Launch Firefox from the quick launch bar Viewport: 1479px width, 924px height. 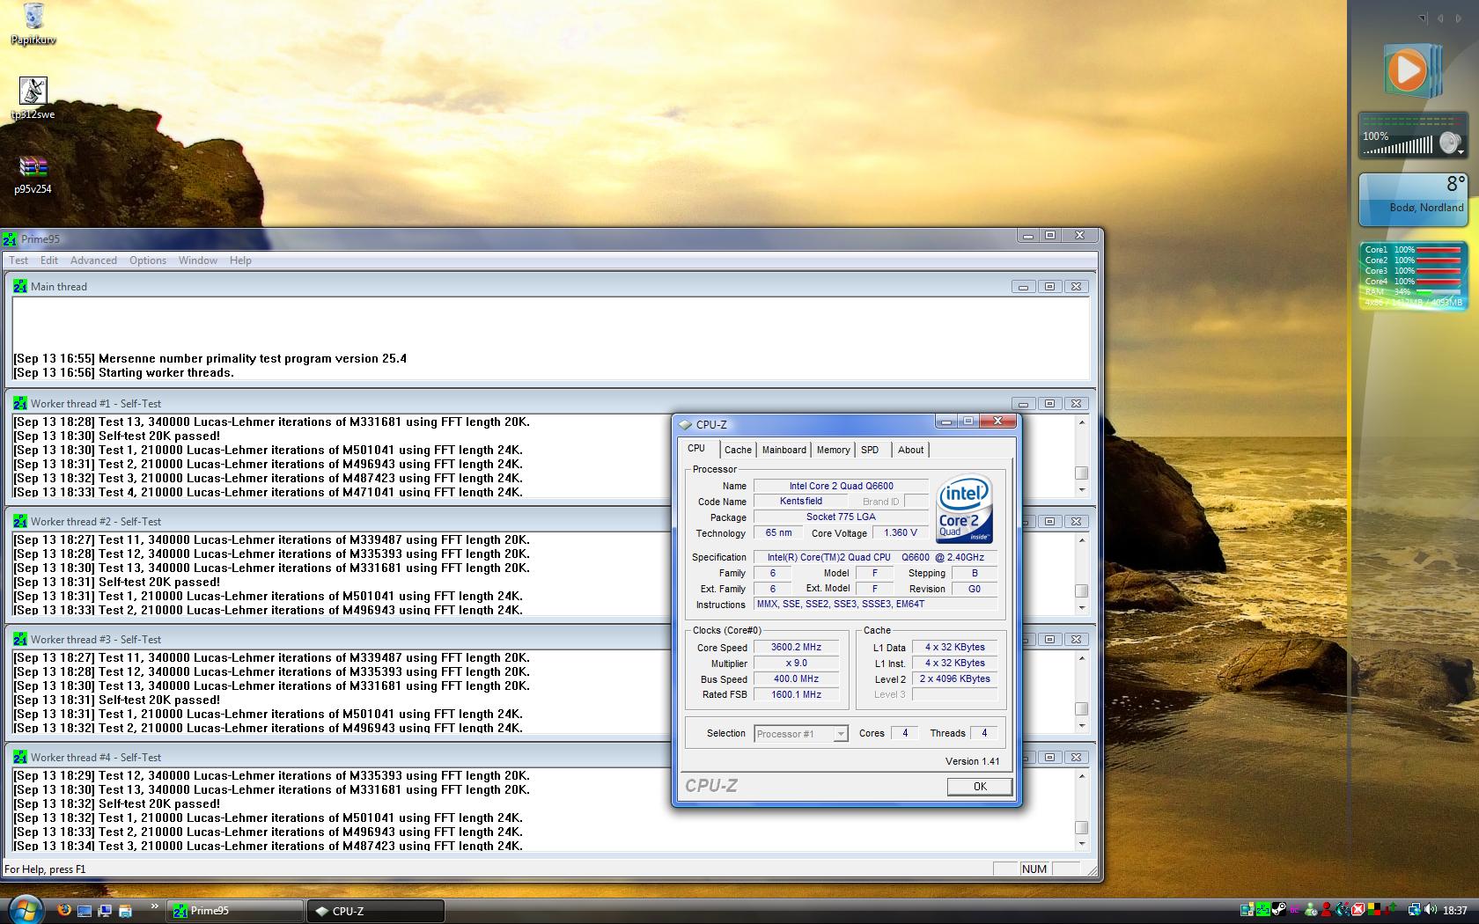tap(64, 910)
